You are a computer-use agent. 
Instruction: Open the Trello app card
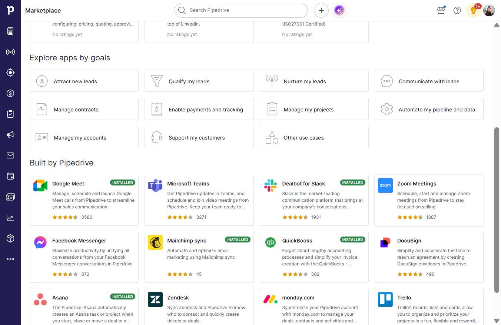[429, 307]
